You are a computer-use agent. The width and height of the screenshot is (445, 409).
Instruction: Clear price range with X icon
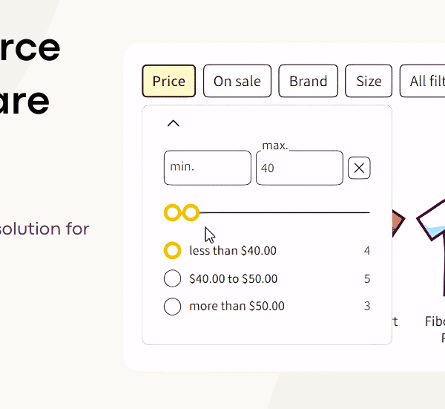[x=359, y=168]
